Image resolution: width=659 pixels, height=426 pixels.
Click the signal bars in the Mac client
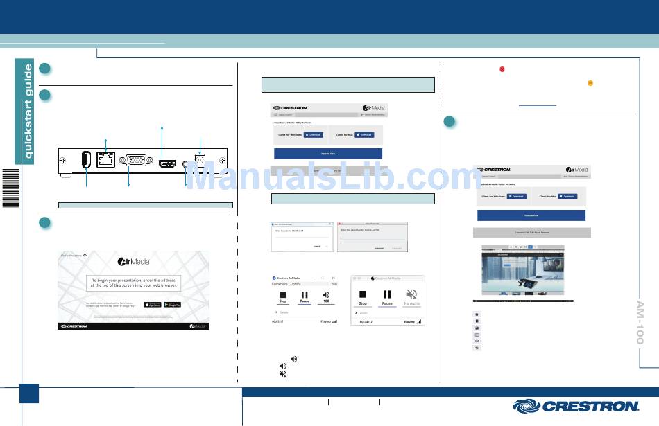(418, 322)
